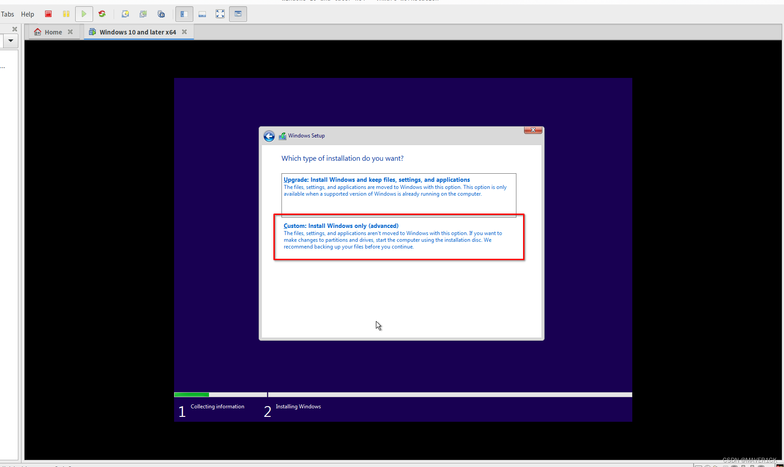Switch to the Home tab
The height and width of the screenshot is (467, 784).
pyautogui.click(x=53, y=32)
